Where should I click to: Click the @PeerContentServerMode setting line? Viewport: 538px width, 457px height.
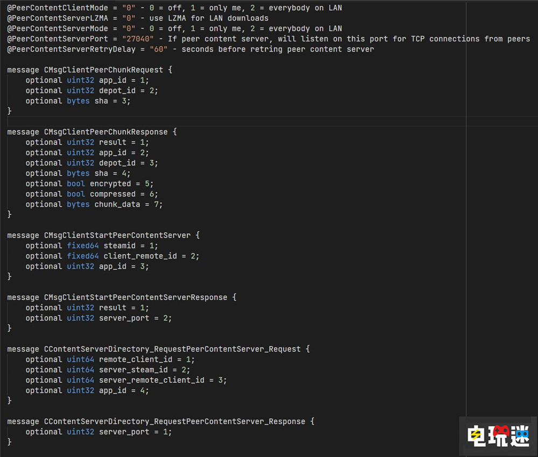pos(174,28)
